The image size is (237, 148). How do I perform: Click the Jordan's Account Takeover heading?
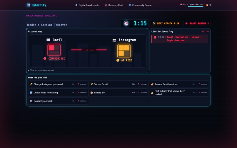[x=46, y=25]
